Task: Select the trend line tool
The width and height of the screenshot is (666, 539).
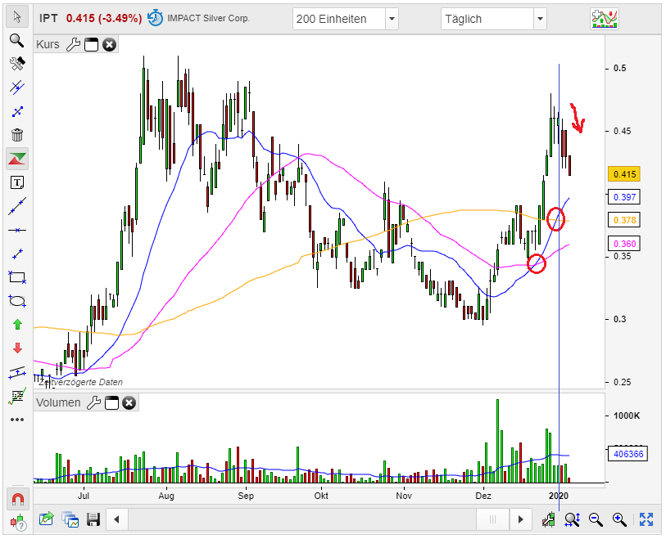Action: click(x=17, y=207)
